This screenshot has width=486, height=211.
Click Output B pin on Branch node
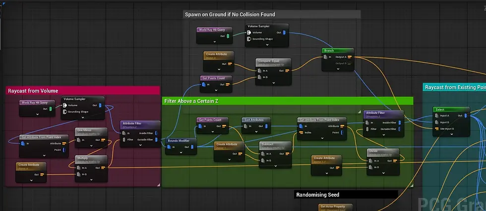click(350, 63)
